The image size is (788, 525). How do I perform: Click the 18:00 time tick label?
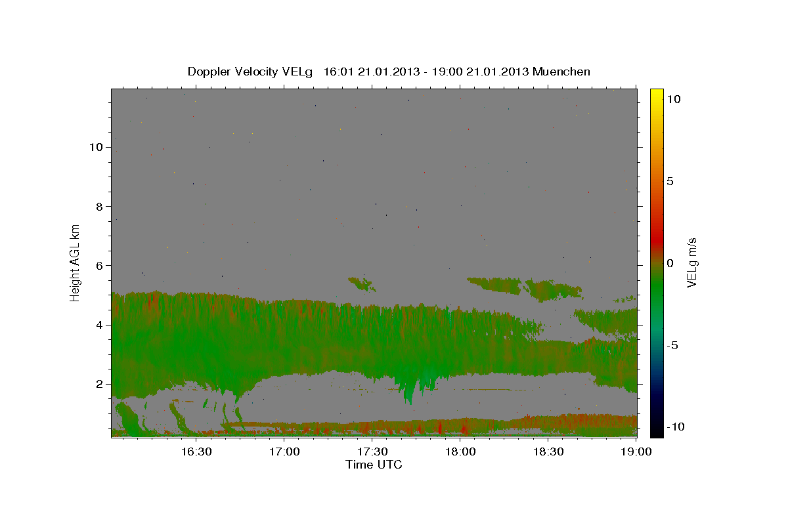click(460, 451)
